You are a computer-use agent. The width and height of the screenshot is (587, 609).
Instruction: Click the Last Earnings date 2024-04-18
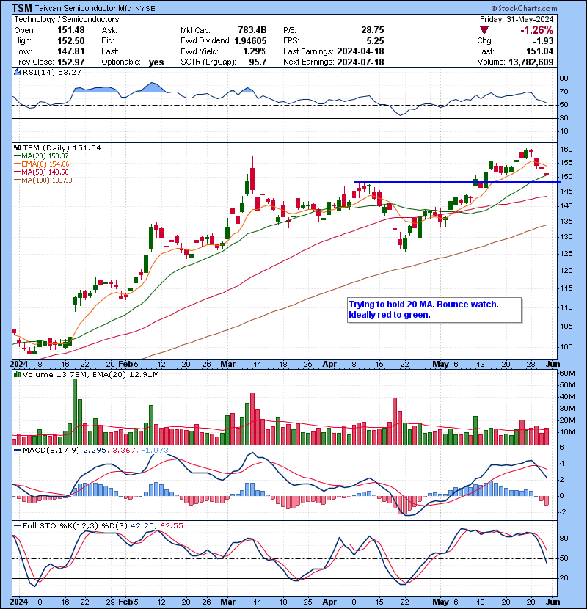(360, 51)
